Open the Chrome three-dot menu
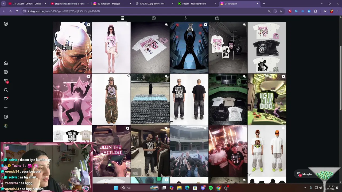The width and height of the screenshot is (342, 192). 338,11
